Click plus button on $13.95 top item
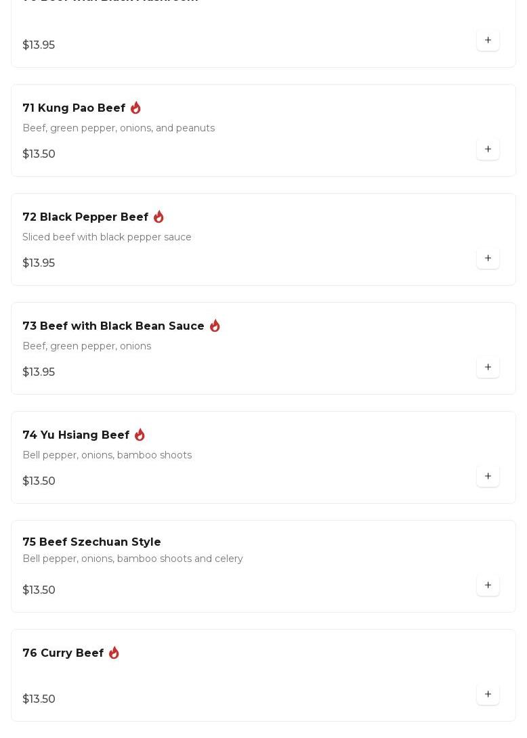527x738 pixels. 488,40
